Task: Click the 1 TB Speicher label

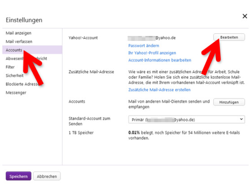Action: click(81, 133)
